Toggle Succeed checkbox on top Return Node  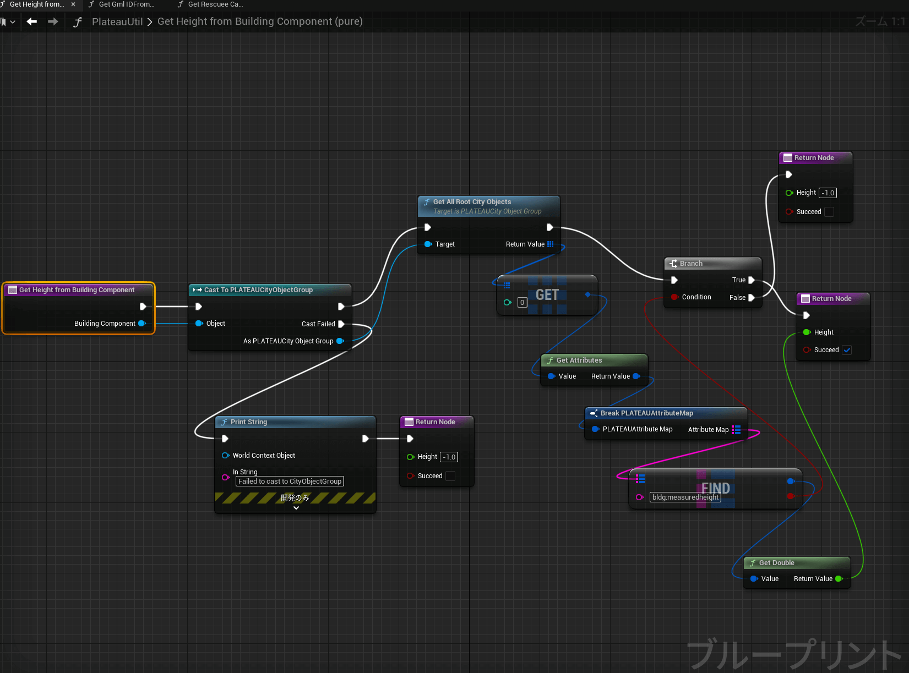pos(829,212)
